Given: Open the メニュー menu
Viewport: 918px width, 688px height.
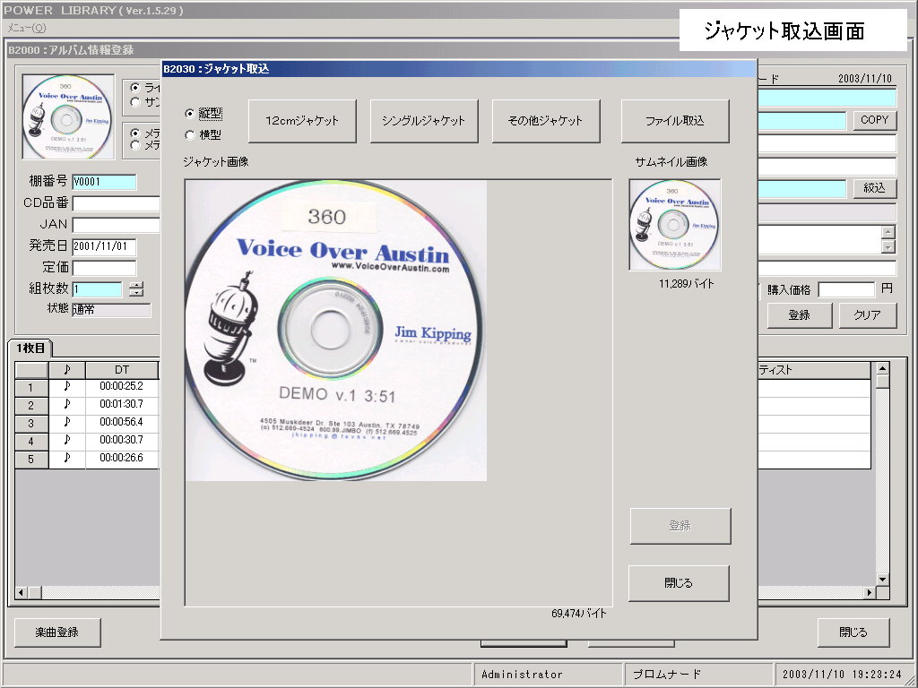Looking at the screenshot, I should [26, 28].
